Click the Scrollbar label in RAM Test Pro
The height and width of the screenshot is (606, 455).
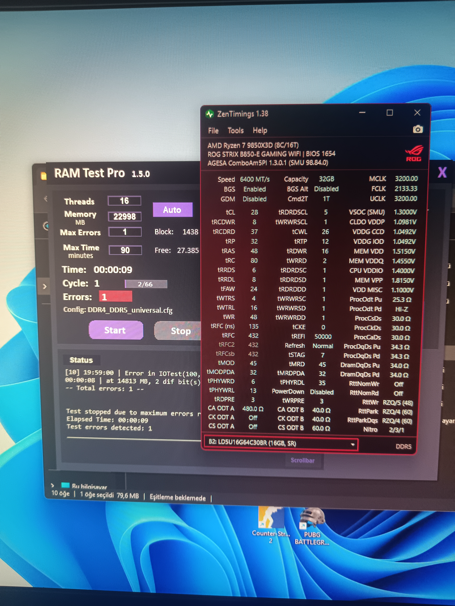[x=302, y=460]
